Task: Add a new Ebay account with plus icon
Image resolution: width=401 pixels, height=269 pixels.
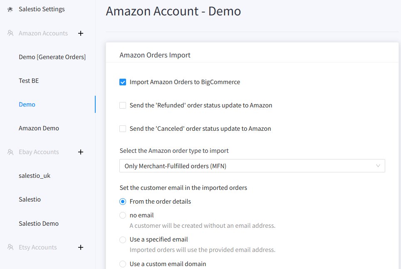Action: pos(81,152)
